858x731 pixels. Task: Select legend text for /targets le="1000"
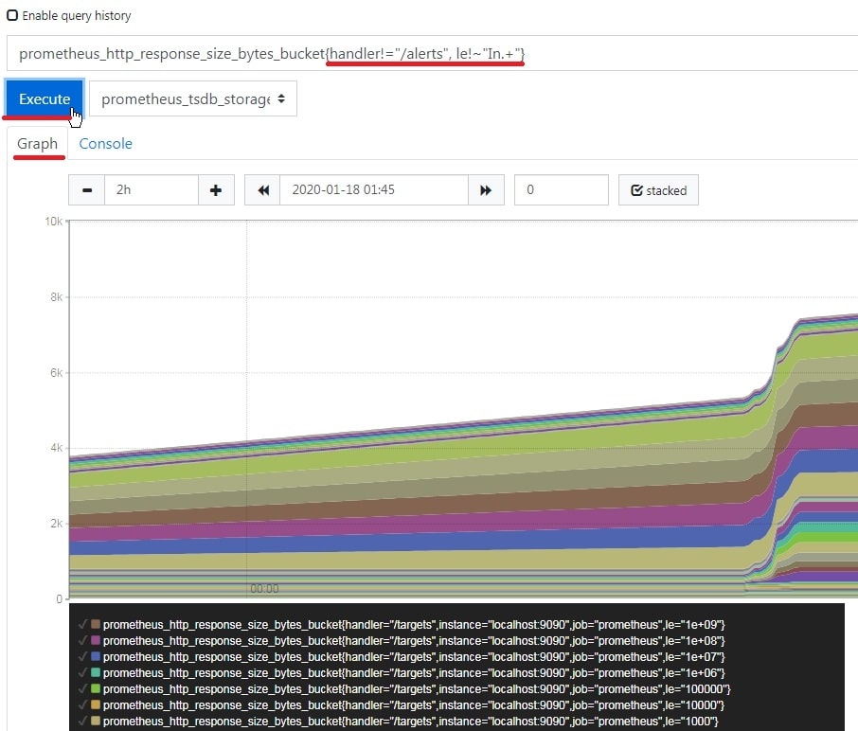click(x=410, y=722)
